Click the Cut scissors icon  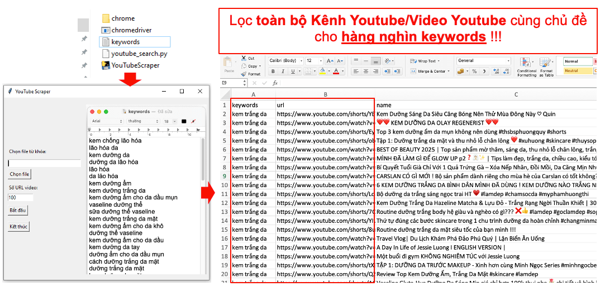(244, 59)
